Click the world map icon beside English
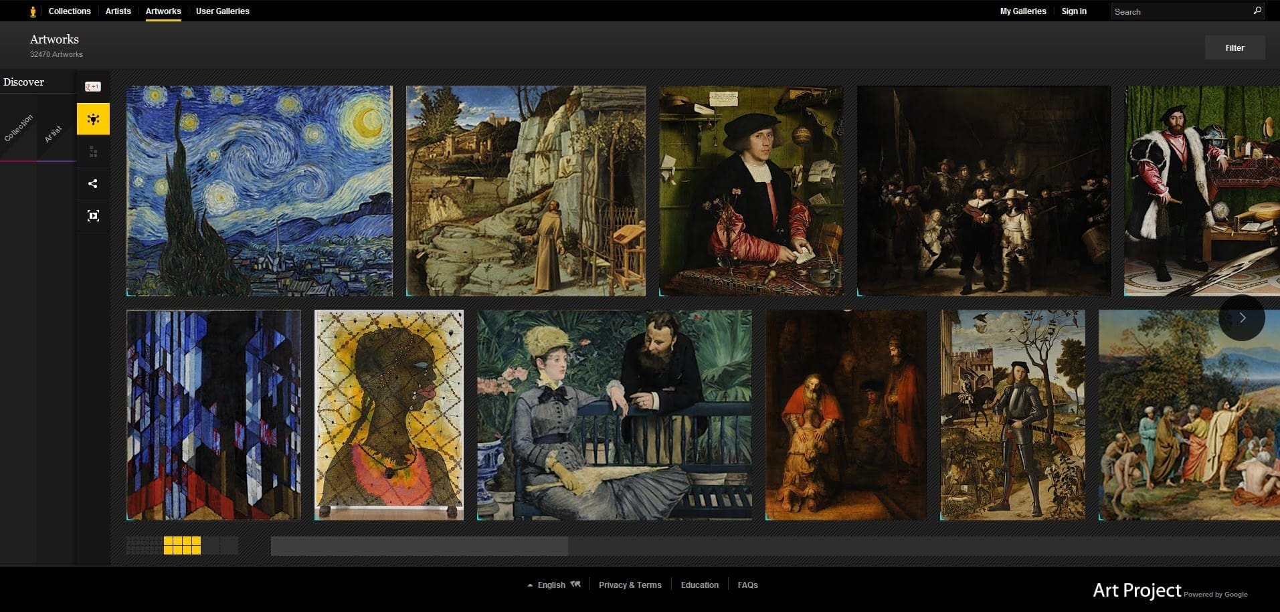1280x612 pixels. click(x=575, y=584)
